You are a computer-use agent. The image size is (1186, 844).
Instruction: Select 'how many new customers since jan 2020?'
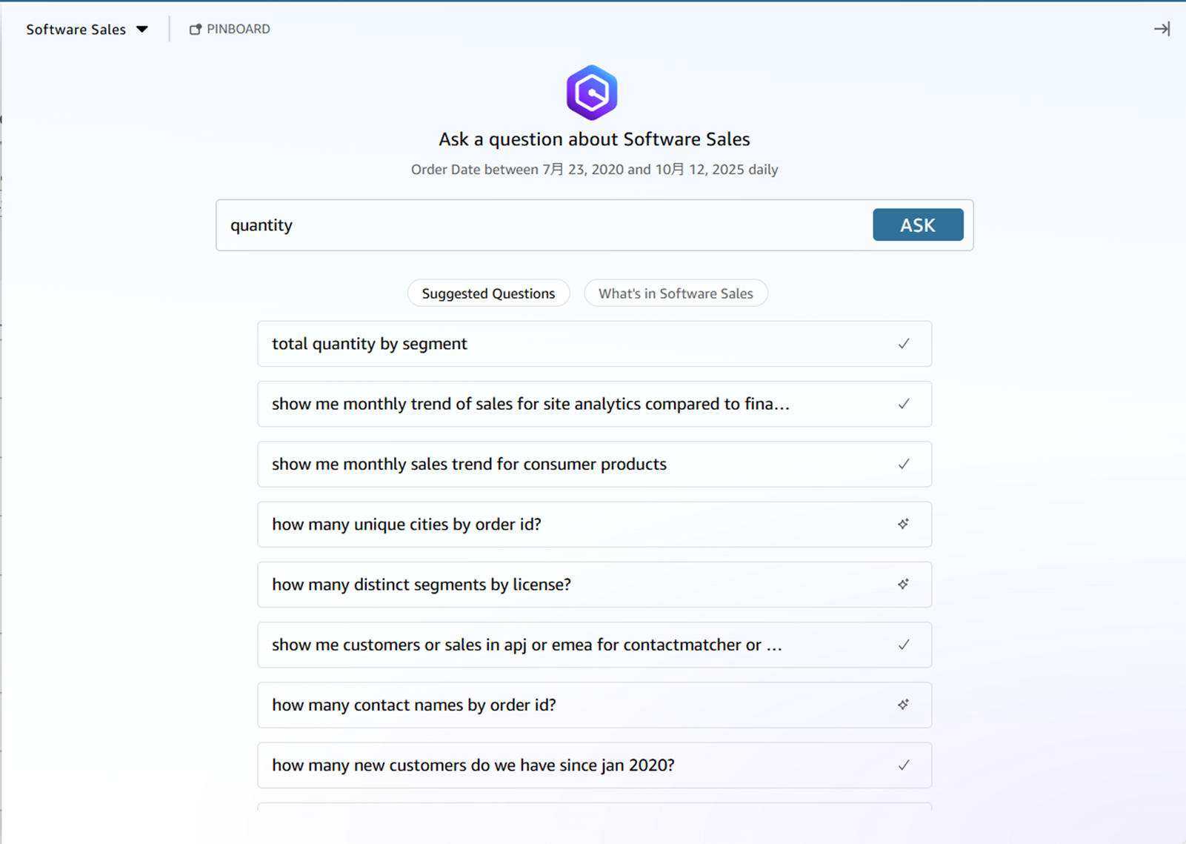tap(594, 765)
